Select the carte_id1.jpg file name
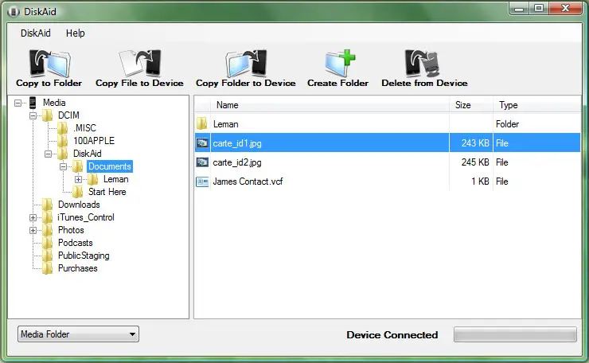Image resolution: width=589 pixels, height=363 pixels. coord(237,143)
